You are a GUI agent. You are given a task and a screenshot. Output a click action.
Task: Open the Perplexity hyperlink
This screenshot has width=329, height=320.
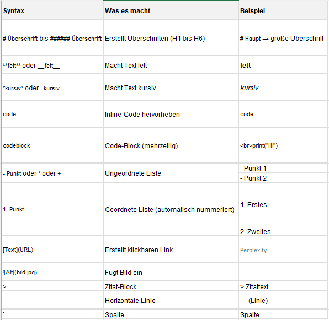tap(253, 250)
